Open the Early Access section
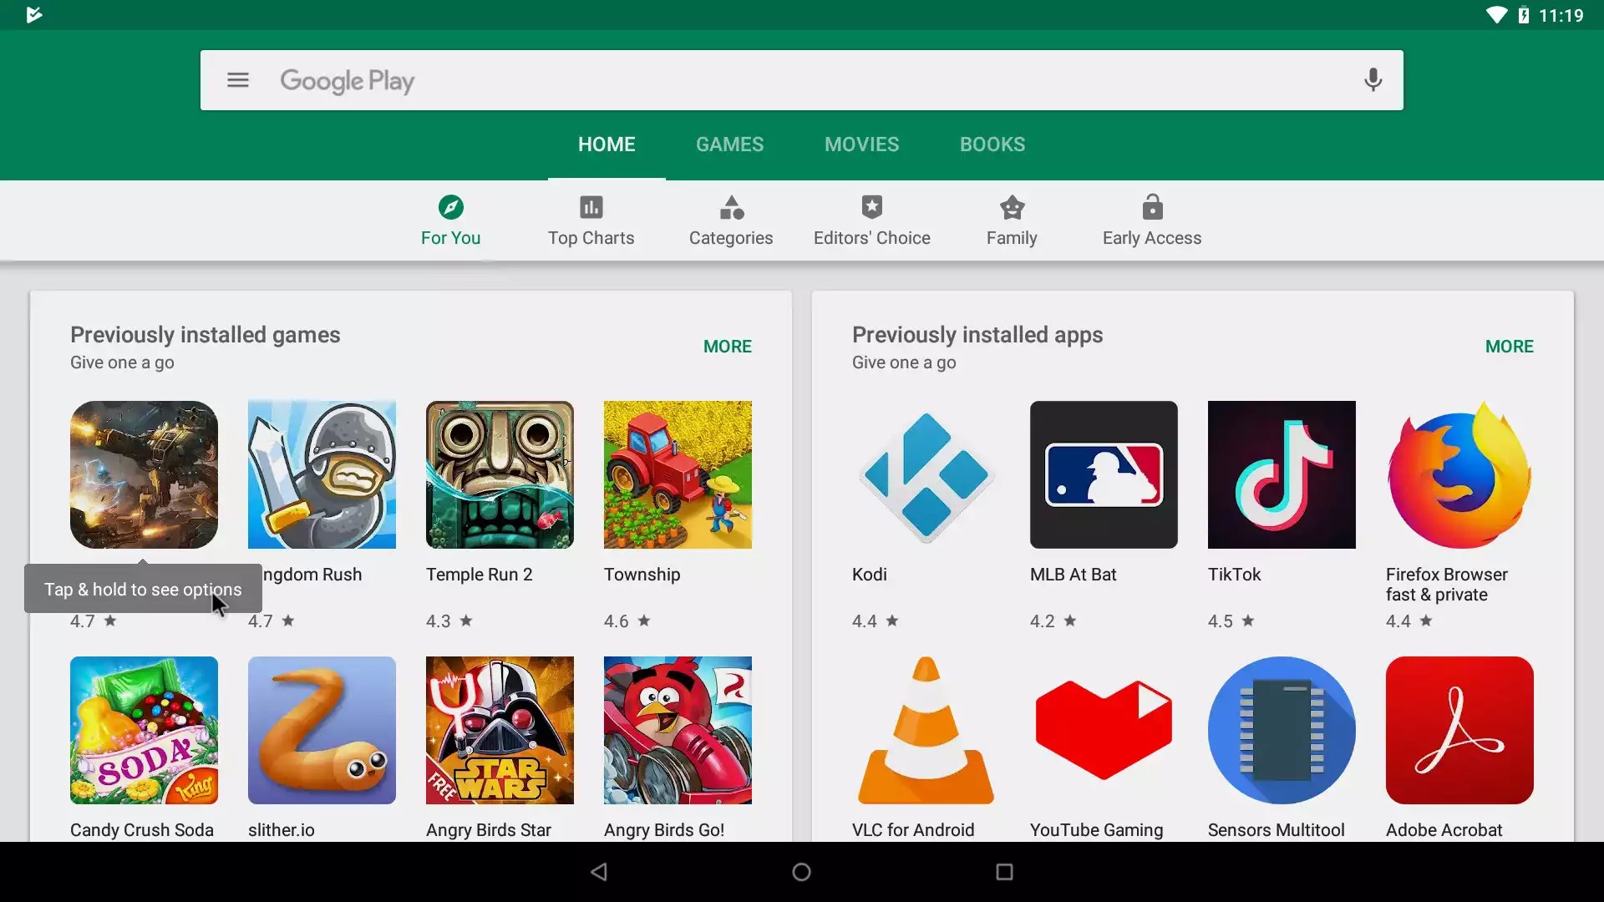 coord(1151,221)
